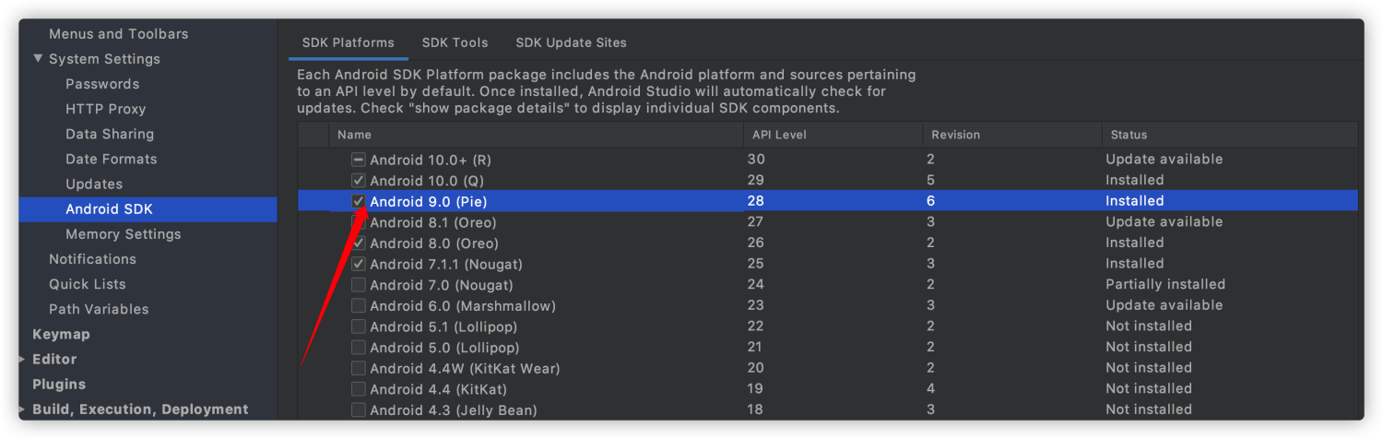Open the Plugins settings page
The width and height of the screenshot is (1383, 439).
tap(59, 385)
